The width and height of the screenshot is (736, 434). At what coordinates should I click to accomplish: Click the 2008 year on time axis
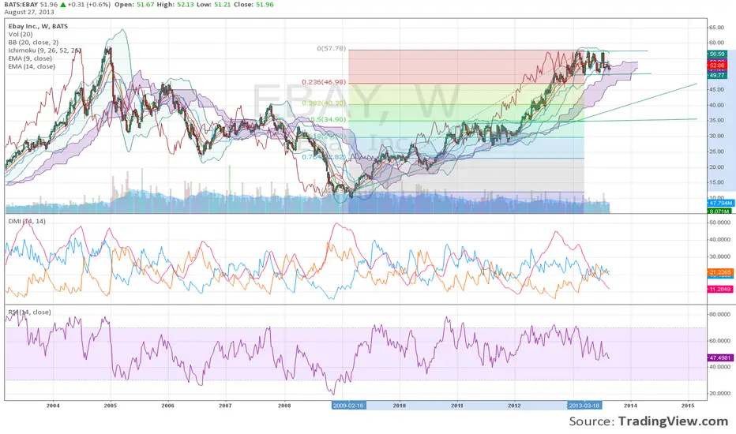tap(284, 406)
